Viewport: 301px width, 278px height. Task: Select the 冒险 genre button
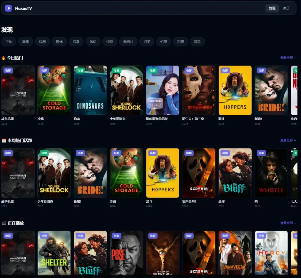click(x=197, y=42)
